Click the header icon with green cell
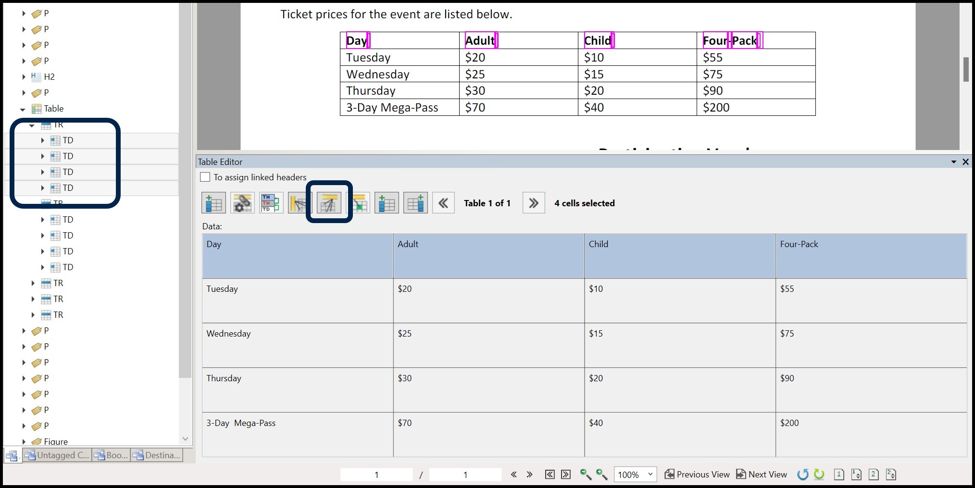The height and width of the screenshot is (488, 975). [359, 203]
